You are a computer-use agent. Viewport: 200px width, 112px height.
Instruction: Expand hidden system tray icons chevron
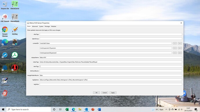(166, 109)
